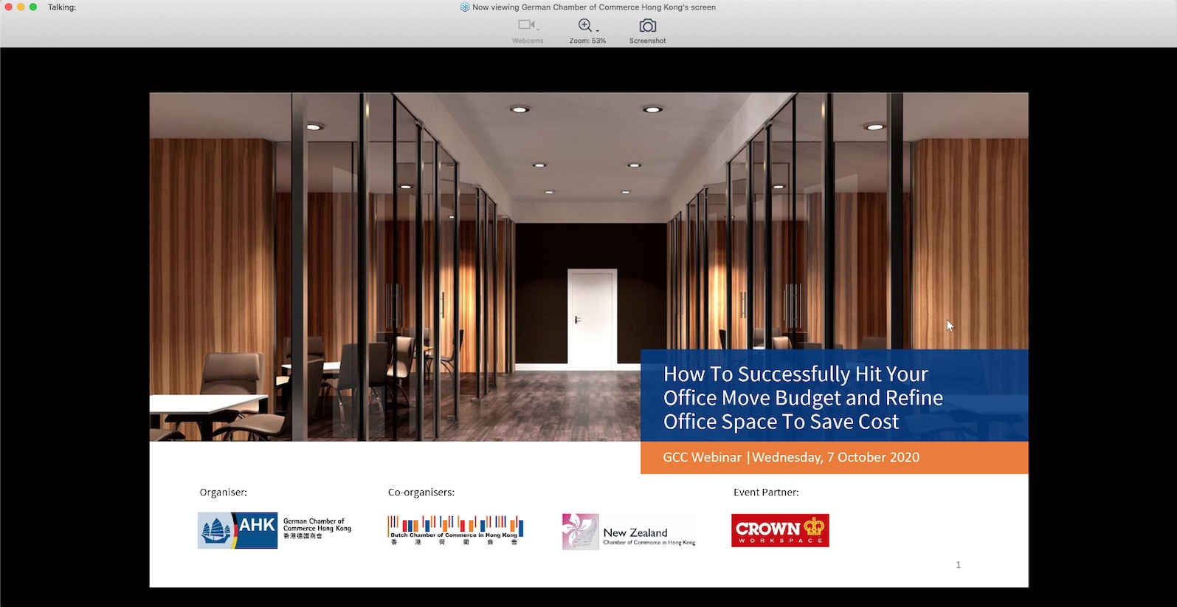This screenshot has height=607, width=1177.
Task: Click the white door in the slide image
Action: pyautogui.click(x=592, y=319)
